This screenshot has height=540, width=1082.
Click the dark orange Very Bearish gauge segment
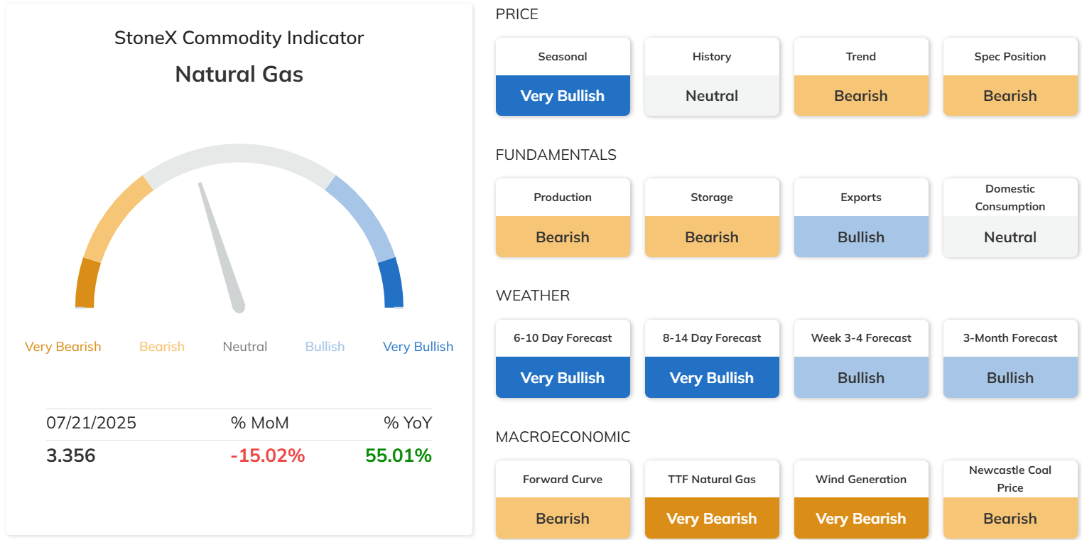[x=87, y=283]
